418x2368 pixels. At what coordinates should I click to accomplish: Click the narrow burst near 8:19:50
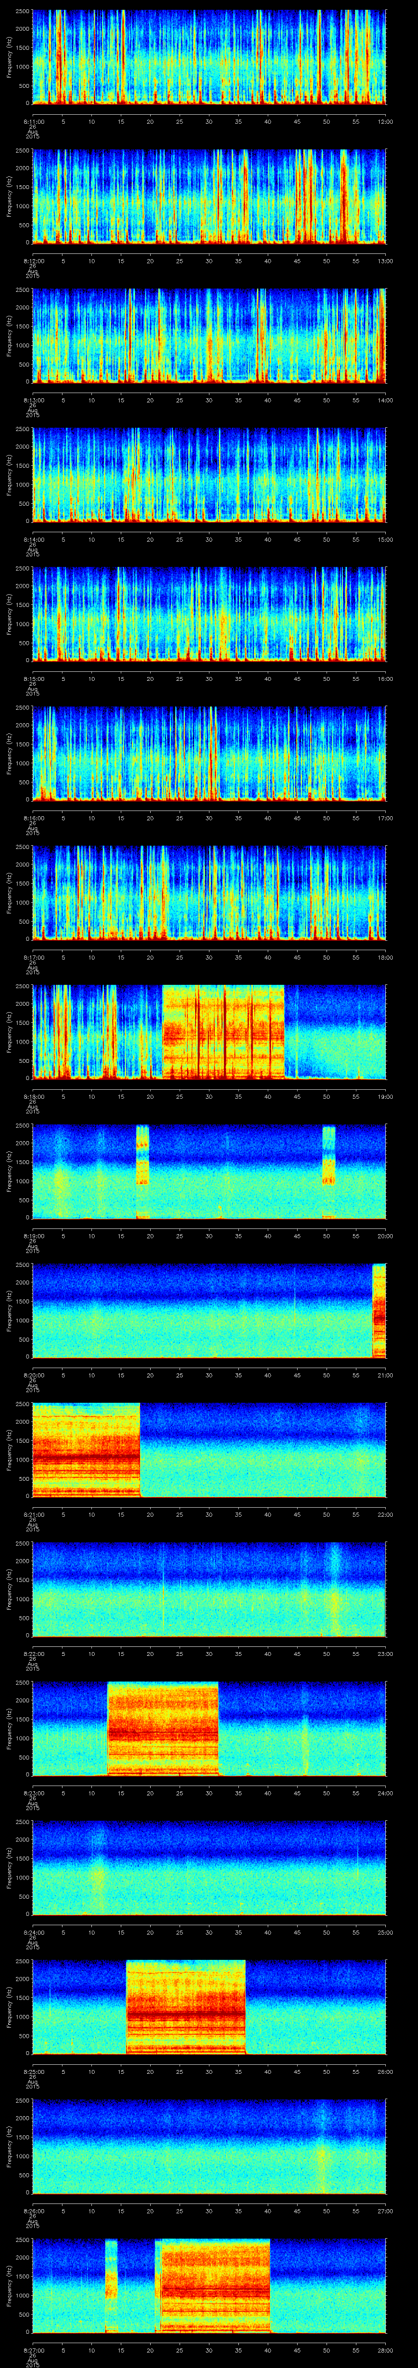pos(328,1169)
